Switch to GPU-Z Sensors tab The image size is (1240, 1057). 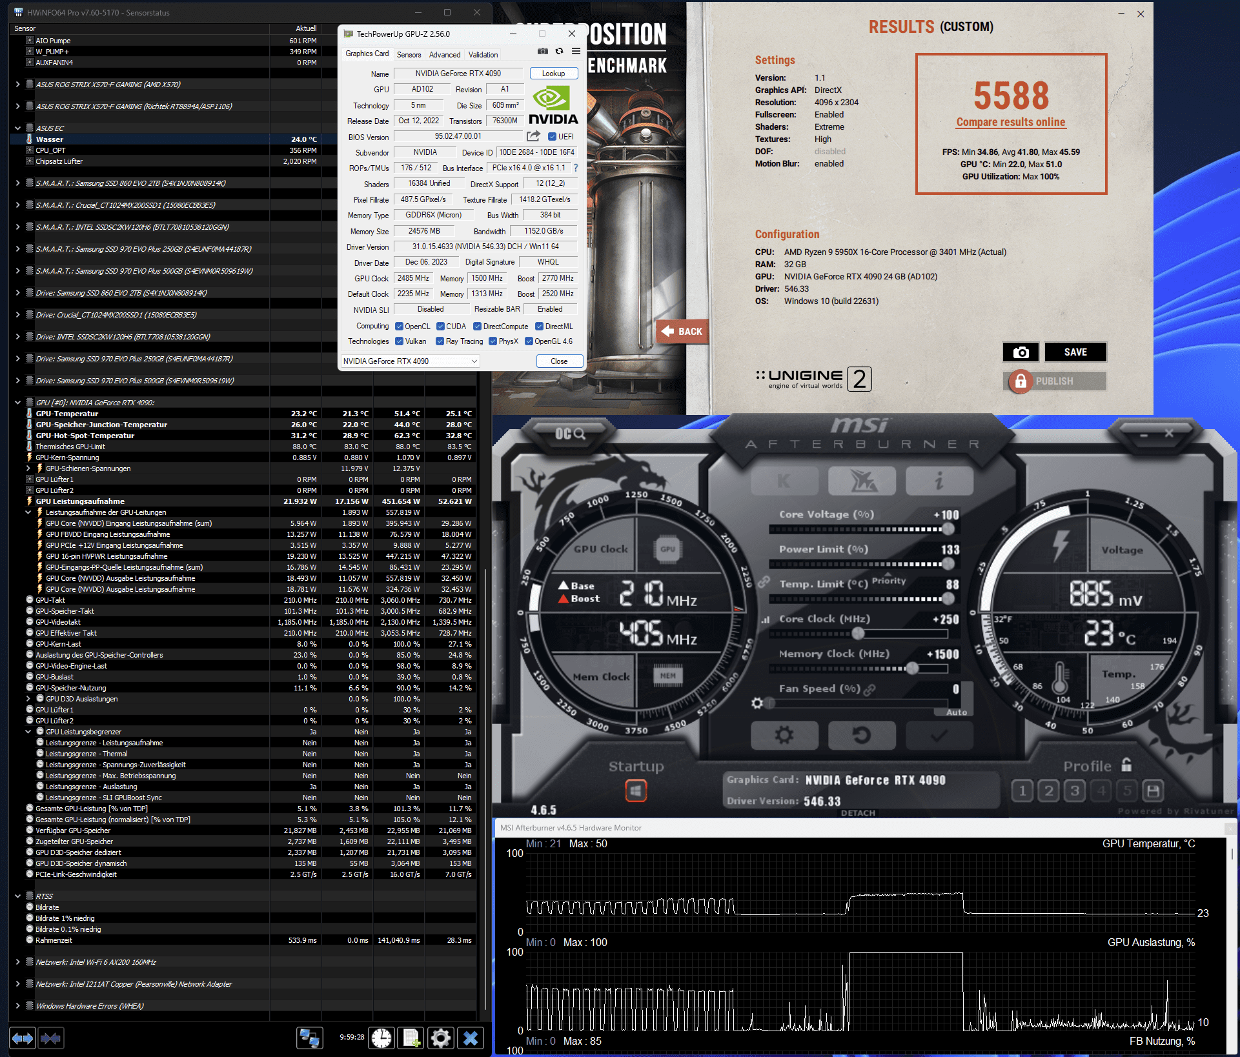409,55
